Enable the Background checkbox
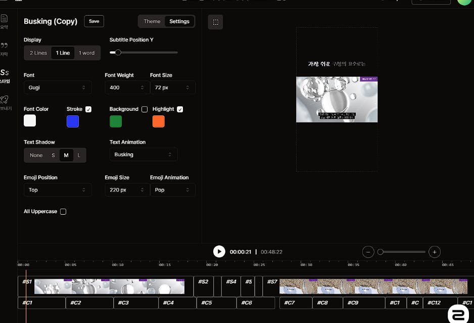 tap(145, 109)
